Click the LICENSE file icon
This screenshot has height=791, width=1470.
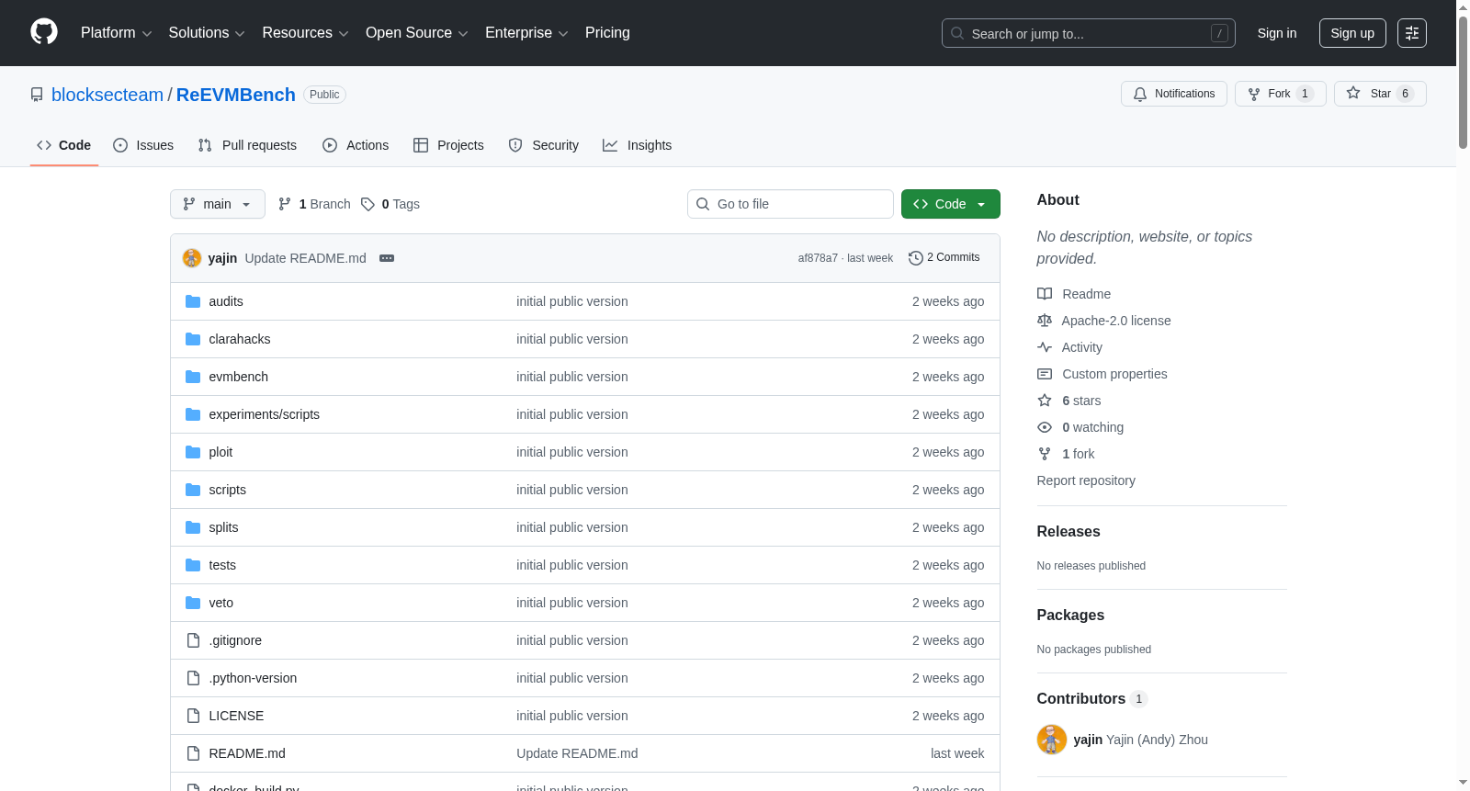(x=193, y=716)
